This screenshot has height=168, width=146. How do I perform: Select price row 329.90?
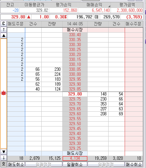pos(75,84)
